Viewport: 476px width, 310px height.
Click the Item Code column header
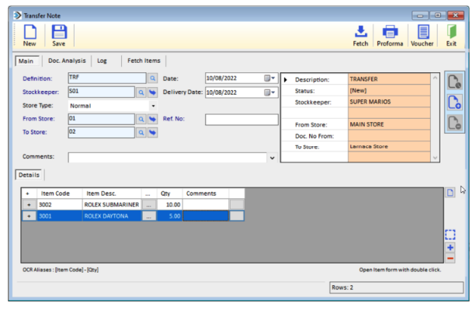(60, 193)
